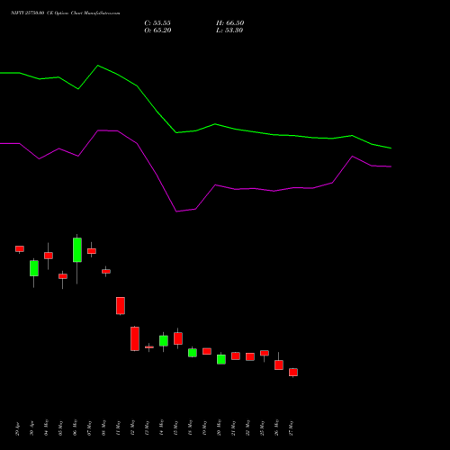450x450 pixels.
Task: Select the 12 May date label
Action: tap(132, 427)
